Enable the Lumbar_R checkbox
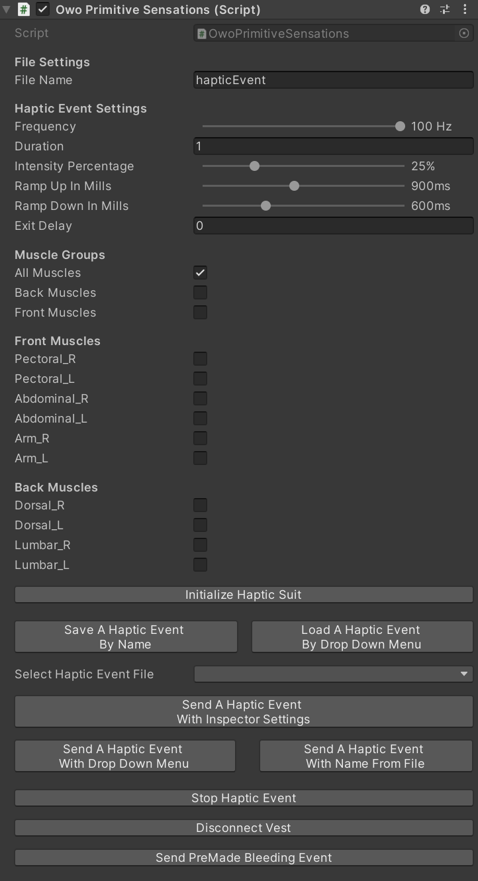The width and height of the screenshot is (478, 881). [x=201, y=544]
